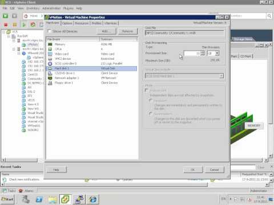Switch to the Resources tab
This screenshot has height=205, width=274.
82,23
